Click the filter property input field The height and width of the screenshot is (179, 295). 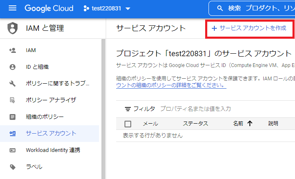coord(209,109)
